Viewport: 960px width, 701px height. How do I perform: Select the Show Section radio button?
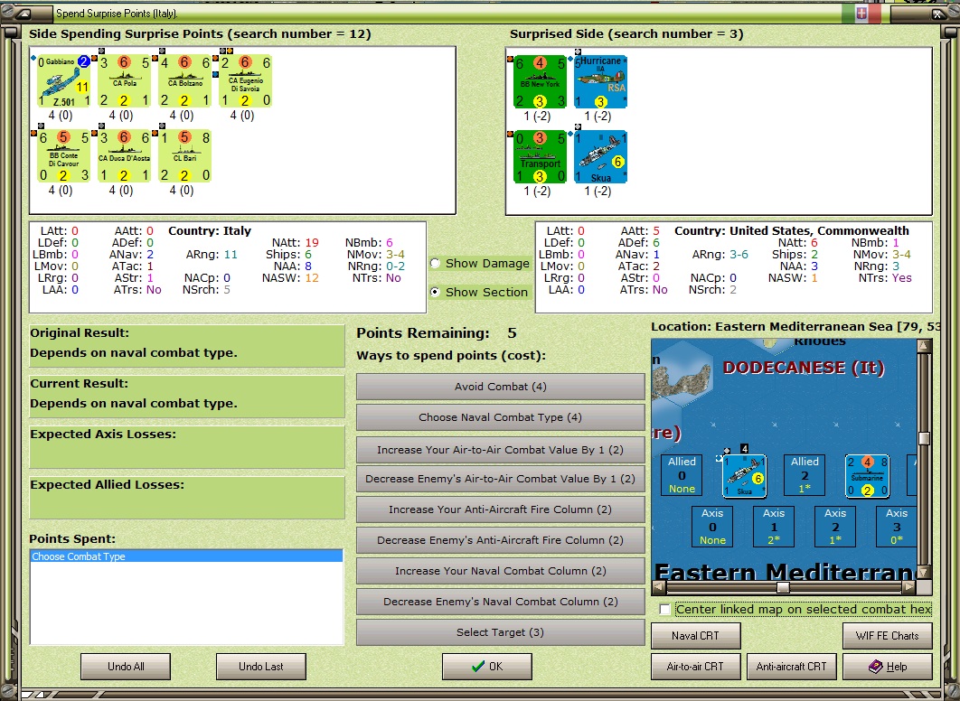click(436, 292)
